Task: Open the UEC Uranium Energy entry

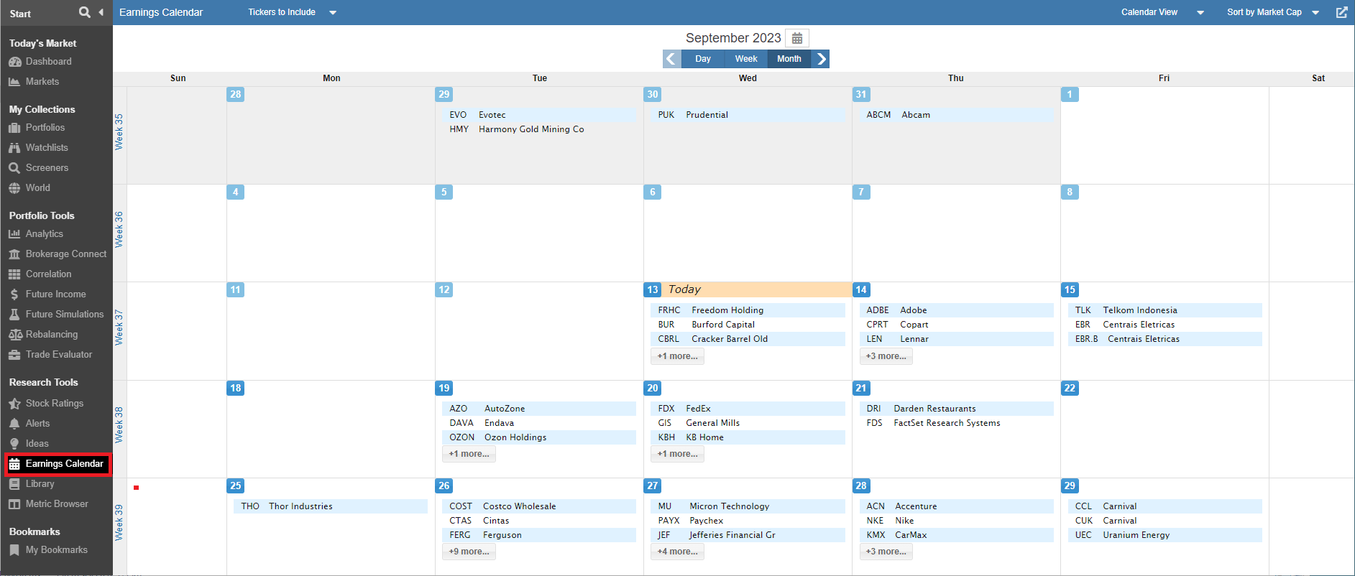Action: [x=1165, y=535]
